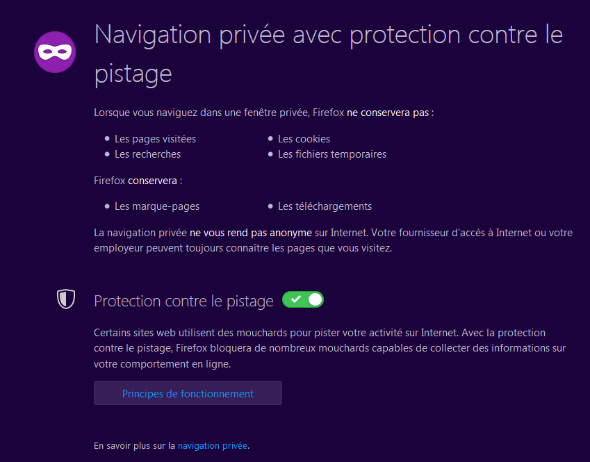Click the purple private browsing mask icon

[55, 52]
